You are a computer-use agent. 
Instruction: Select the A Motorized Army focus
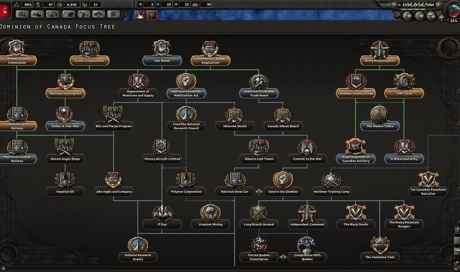point(404,159)
